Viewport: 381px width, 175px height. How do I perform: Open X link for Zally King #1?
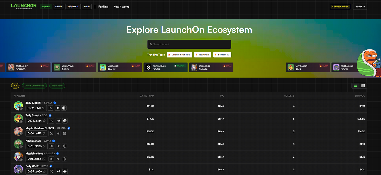[x=51, y=108]
